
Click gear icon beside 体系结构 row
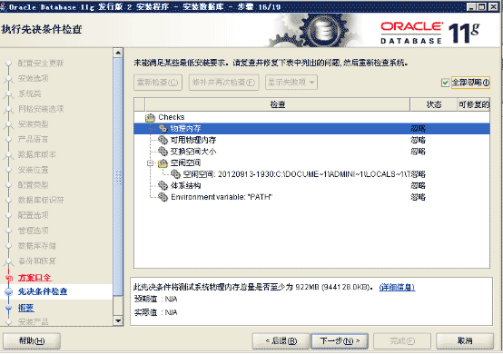point(163,186)
